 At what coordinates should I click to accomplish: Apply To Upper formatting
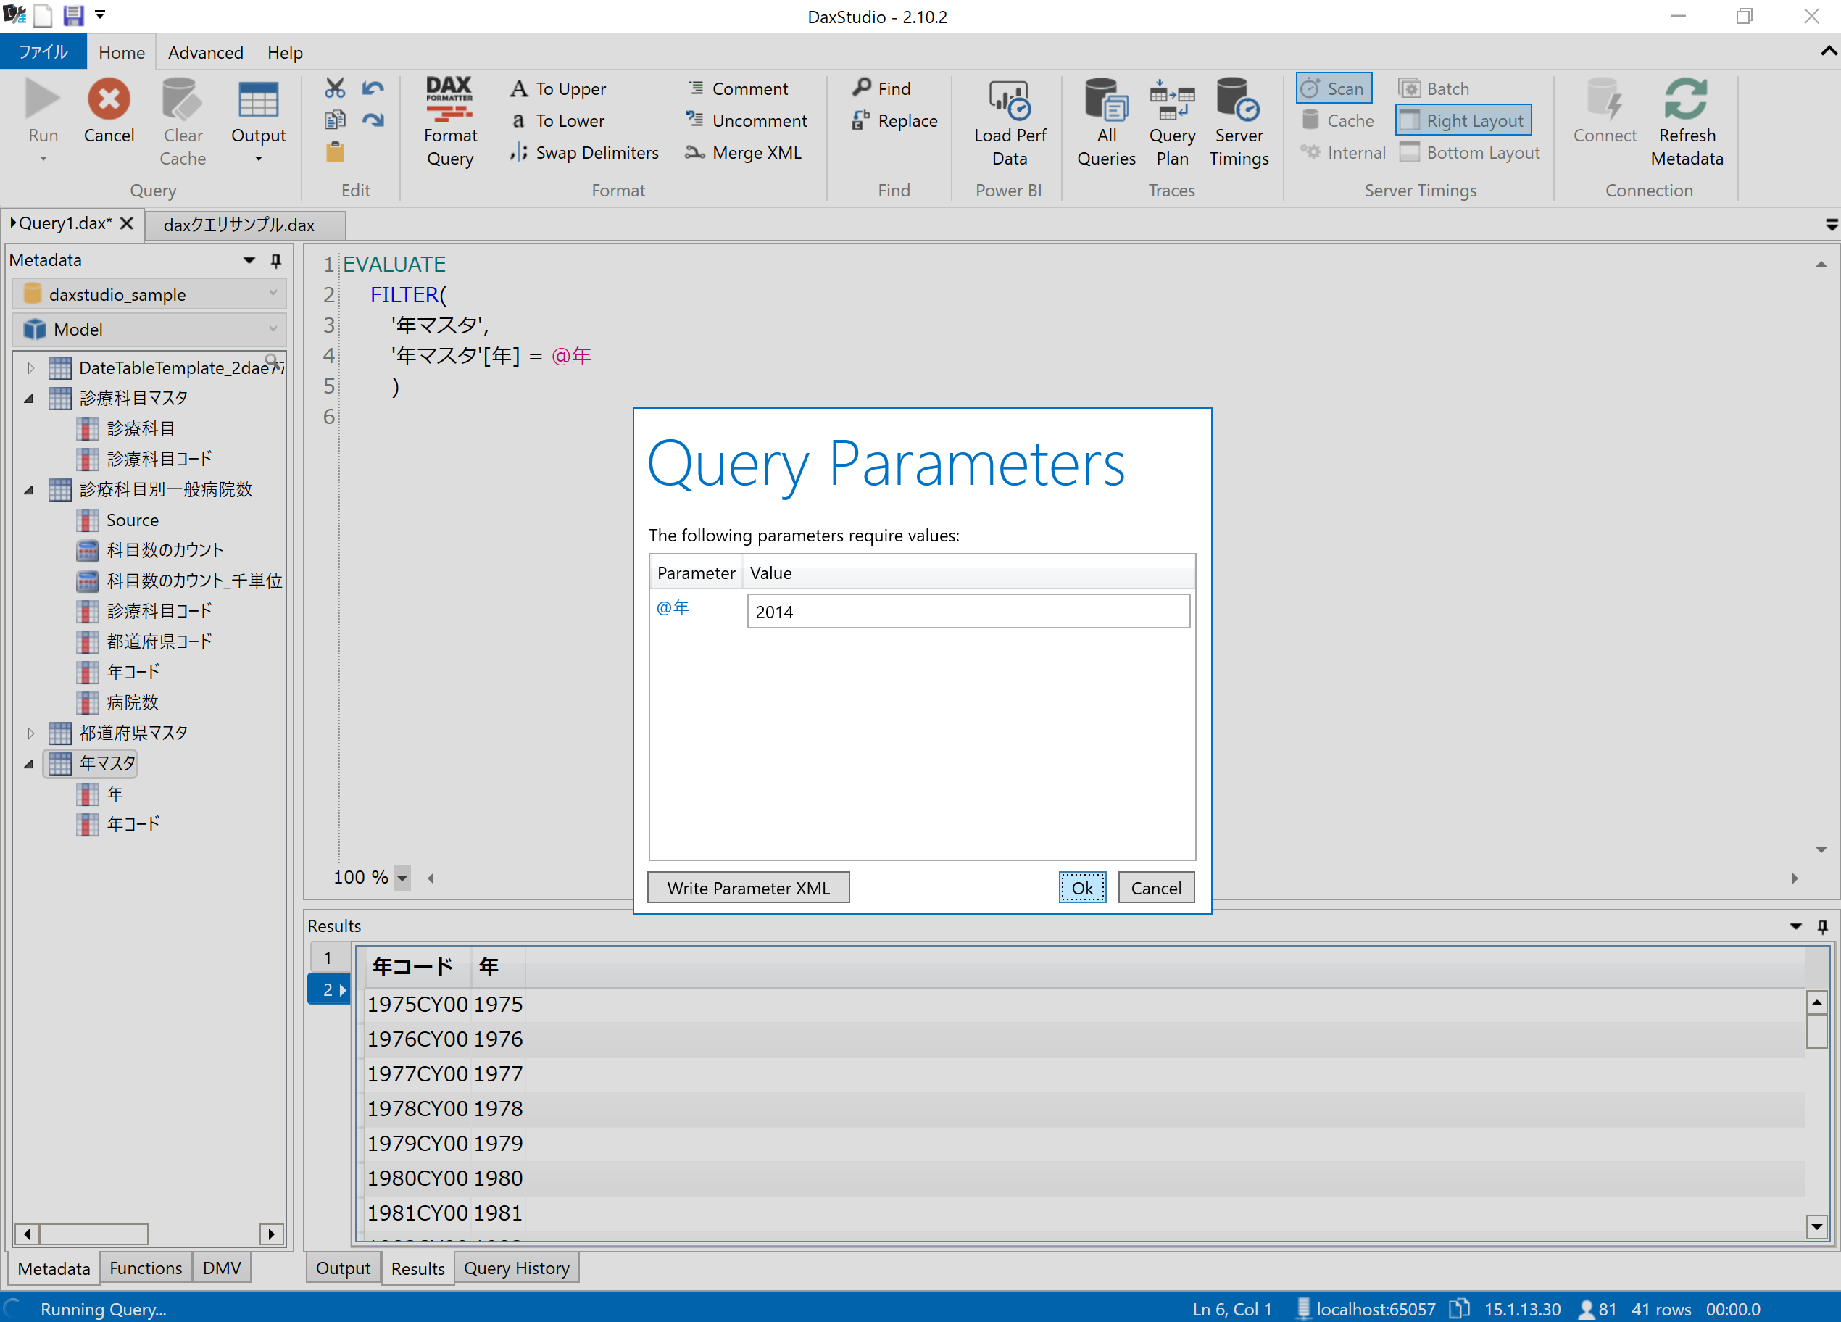point(559,88)
